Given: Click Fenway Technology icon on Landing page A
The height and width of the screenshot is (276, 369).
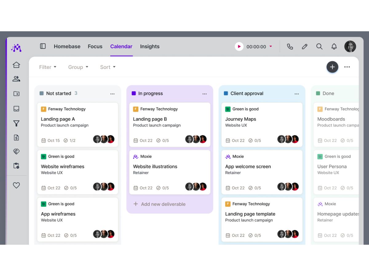Looking at the screenshot, I should click(x=44, y=109).
